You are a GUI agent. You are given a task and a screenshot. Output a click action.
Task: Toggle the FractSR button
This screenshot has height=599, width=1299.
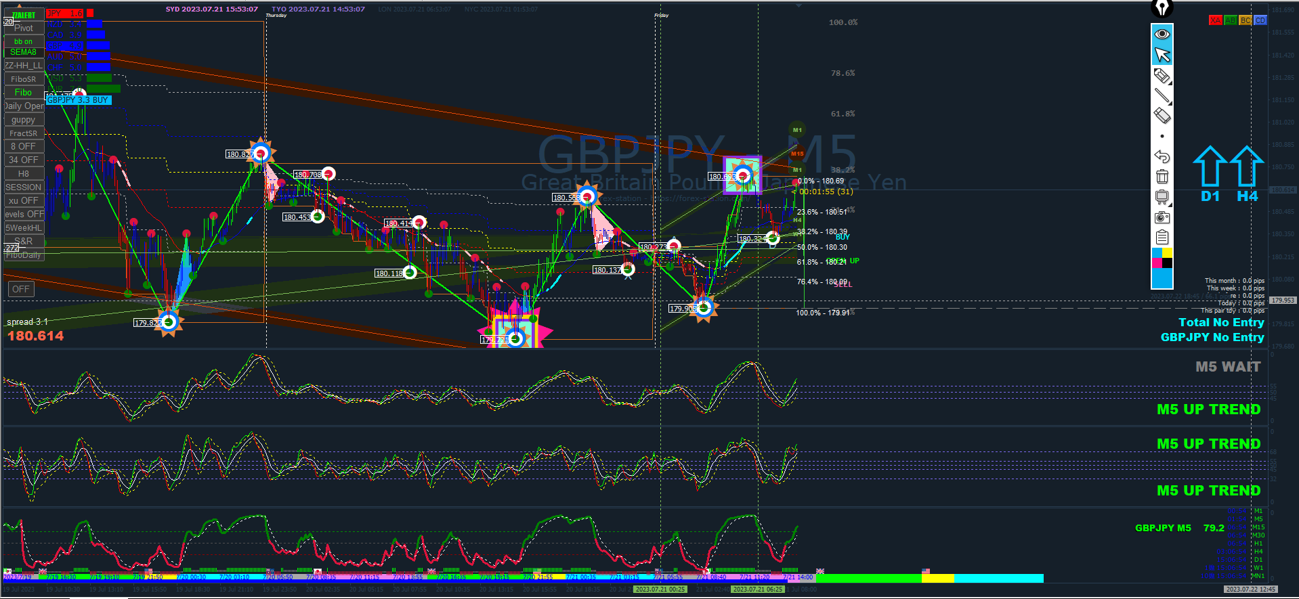pos(24,133)
